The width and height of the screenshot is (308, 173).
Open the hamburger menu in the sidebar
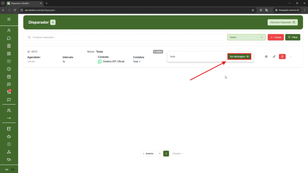[9, 19]
